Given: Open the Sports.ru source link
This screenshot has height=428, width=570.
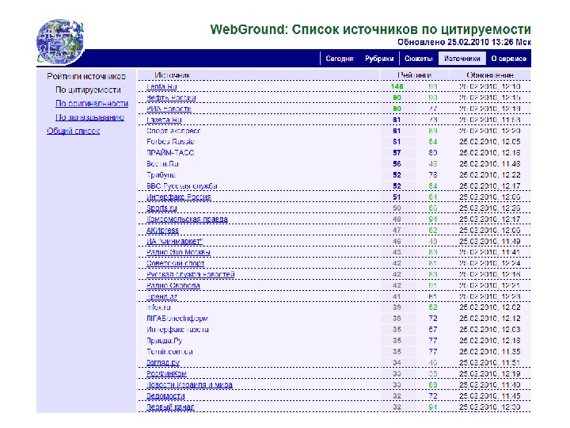Looking at the screenshot, I should pyautogui.click(x=161, y=208).
